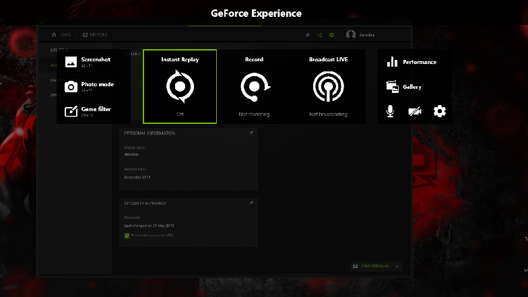This screenshot has width=528, height=297.
Task: Open Photo mode in the overlay
Action: [89, 86]
